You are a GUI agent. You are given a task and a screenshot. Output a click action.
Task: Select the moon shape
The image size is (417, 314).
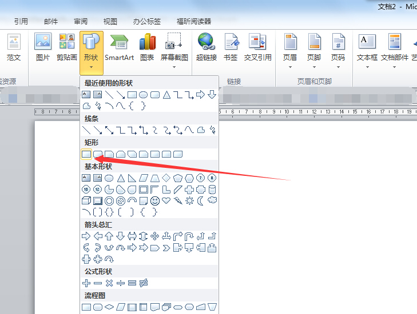click(201, 200)
